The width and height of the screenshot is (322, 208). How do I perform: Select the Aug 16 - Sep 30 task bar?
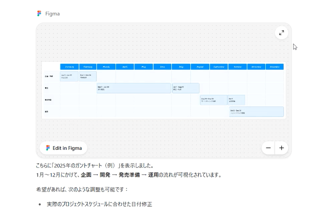tap(213, 100)
